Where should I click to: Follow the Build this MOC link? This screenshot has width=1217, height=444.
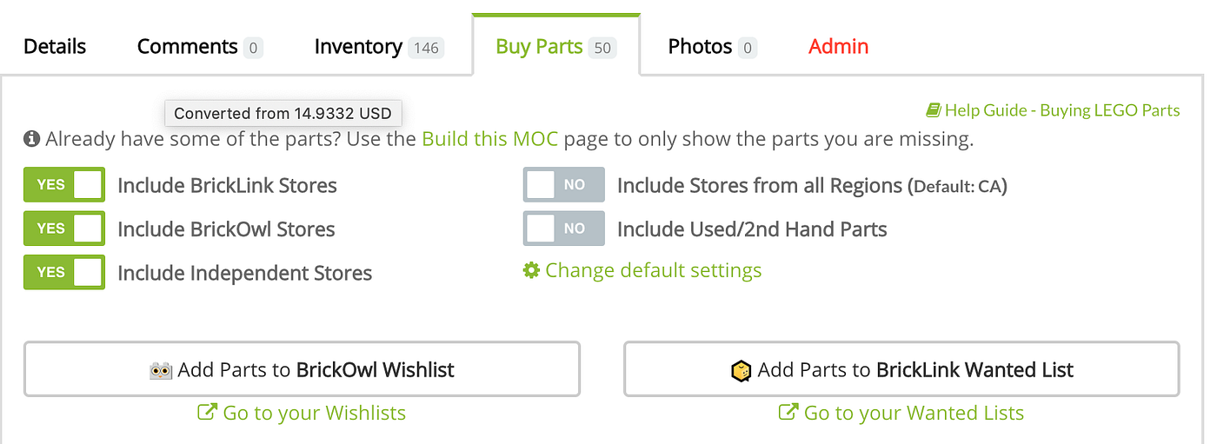(489, 138)
